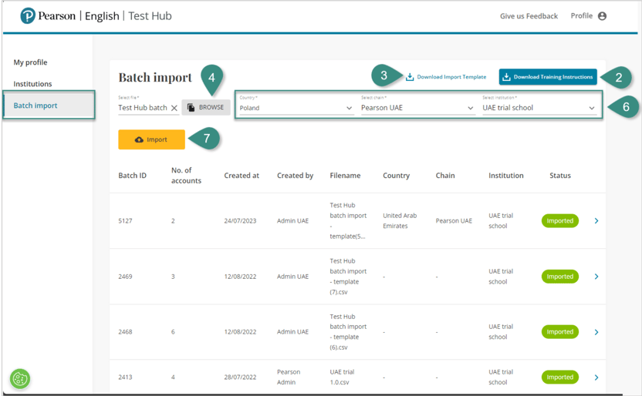This screenshot has height=396, width=642.
Task: Open details arrow for batch 2468
Action: pos(596,332)
